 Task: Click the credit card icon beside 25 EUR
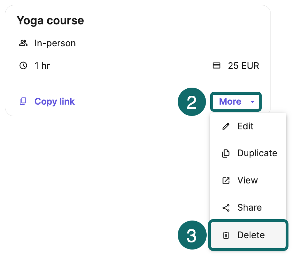[x=217, y=66]
